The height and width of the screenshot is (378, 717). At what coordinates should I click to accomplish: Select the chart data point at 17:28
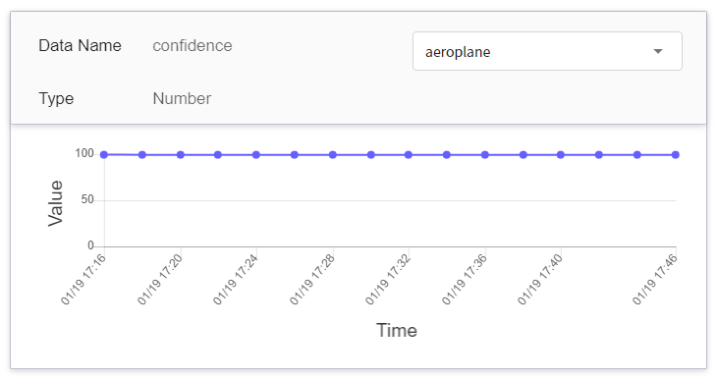point(333,155)
